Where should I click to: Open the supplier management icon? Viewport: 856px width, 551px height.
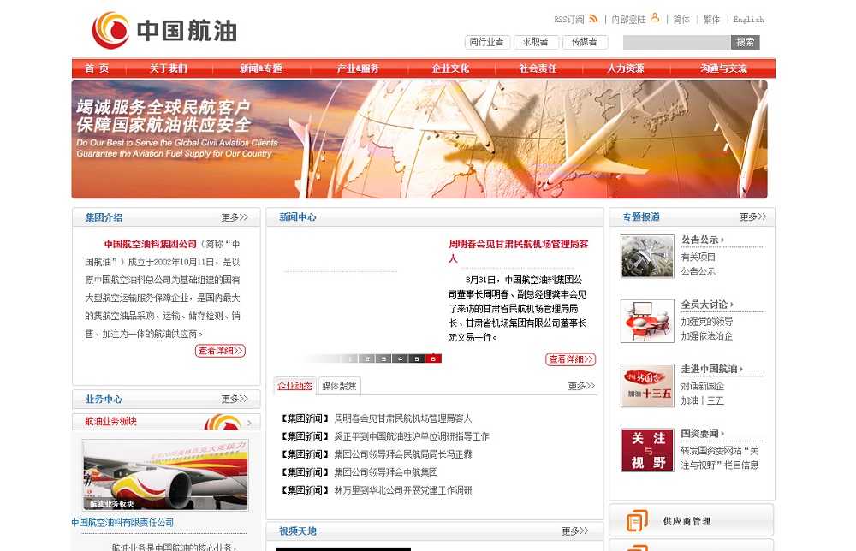pyautogui.click(x=637, y=521)
